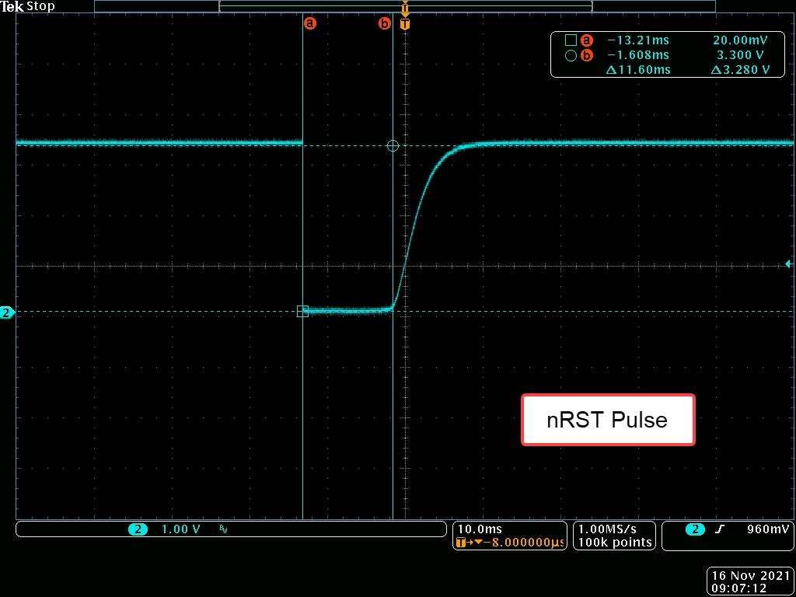Click the record view bar at top

[x=404, y=6]
